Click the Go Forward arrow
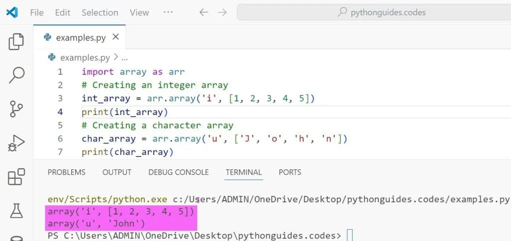The height and width of the screenshot is (241, 511). [223, 12]
